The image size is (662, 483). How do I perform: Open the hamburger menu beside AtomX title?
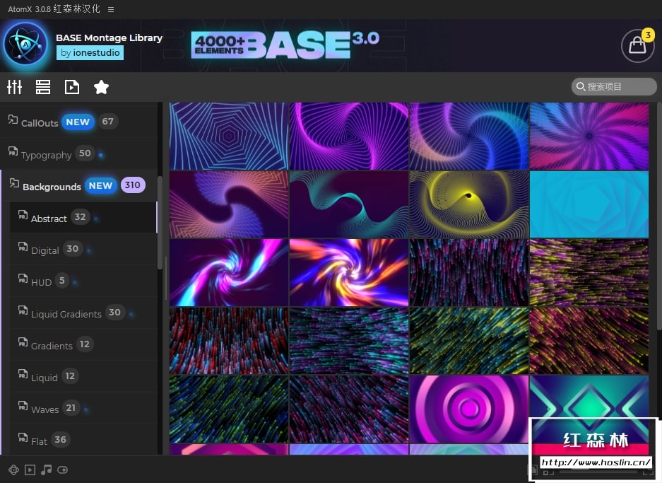(111, 9)
